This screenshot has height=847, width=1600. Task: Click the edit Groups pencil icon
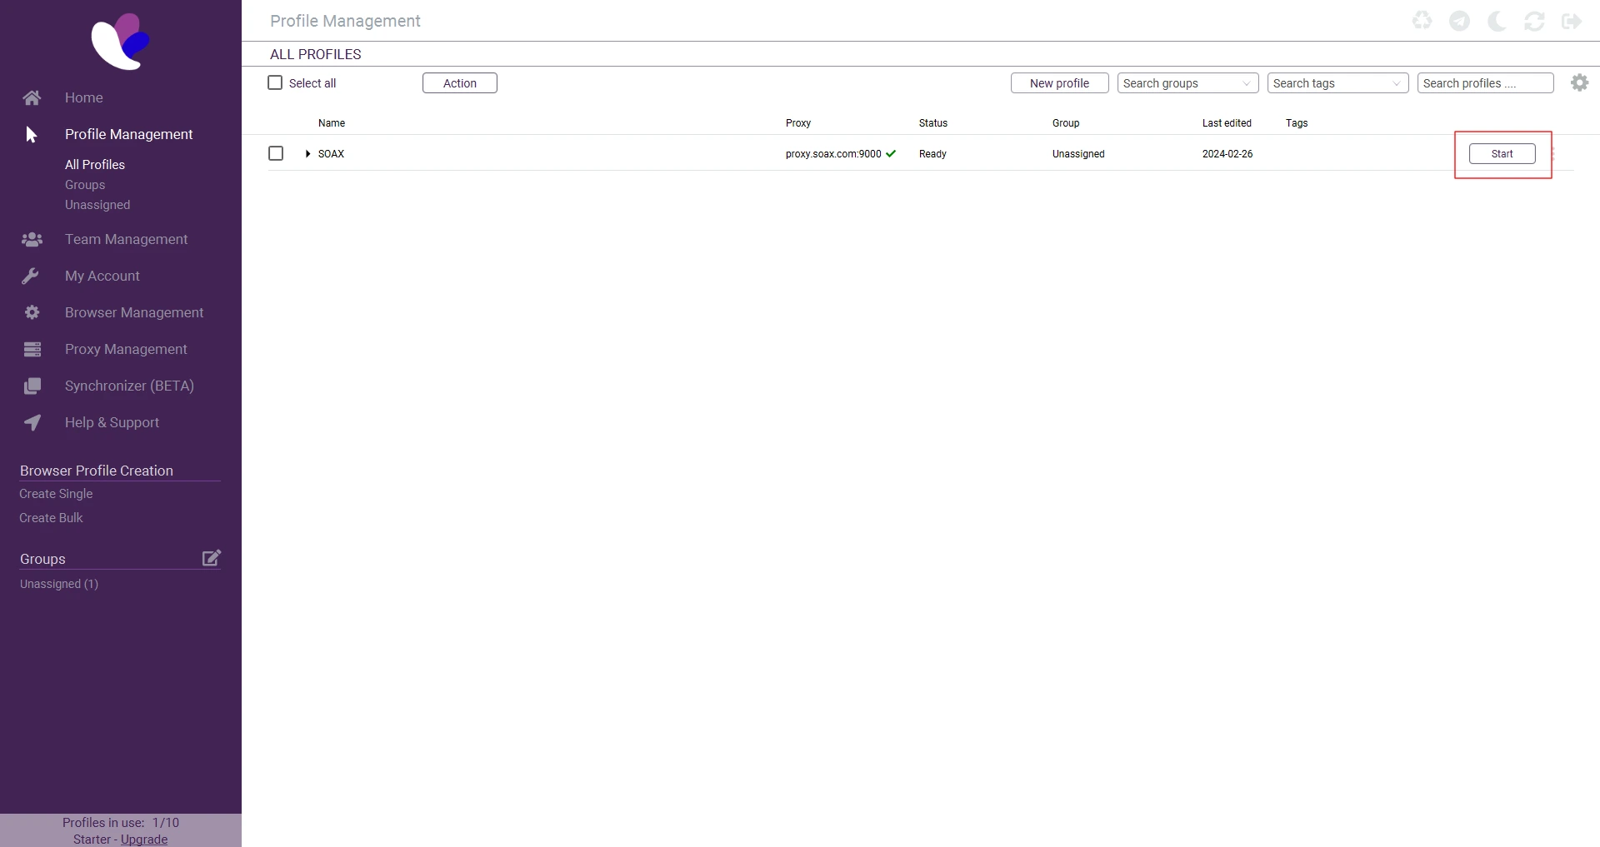point(212,558)
